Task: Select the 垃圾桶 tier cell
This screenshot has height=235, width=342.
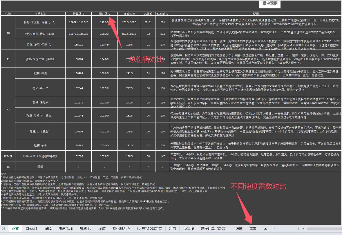Action: [x=8, y=156]
